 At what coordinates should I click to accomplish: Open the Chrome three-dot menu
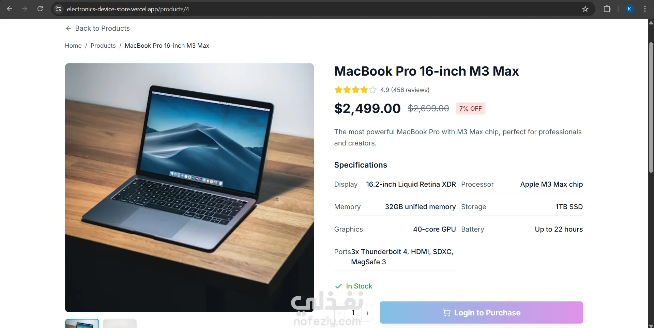point(645,9)
